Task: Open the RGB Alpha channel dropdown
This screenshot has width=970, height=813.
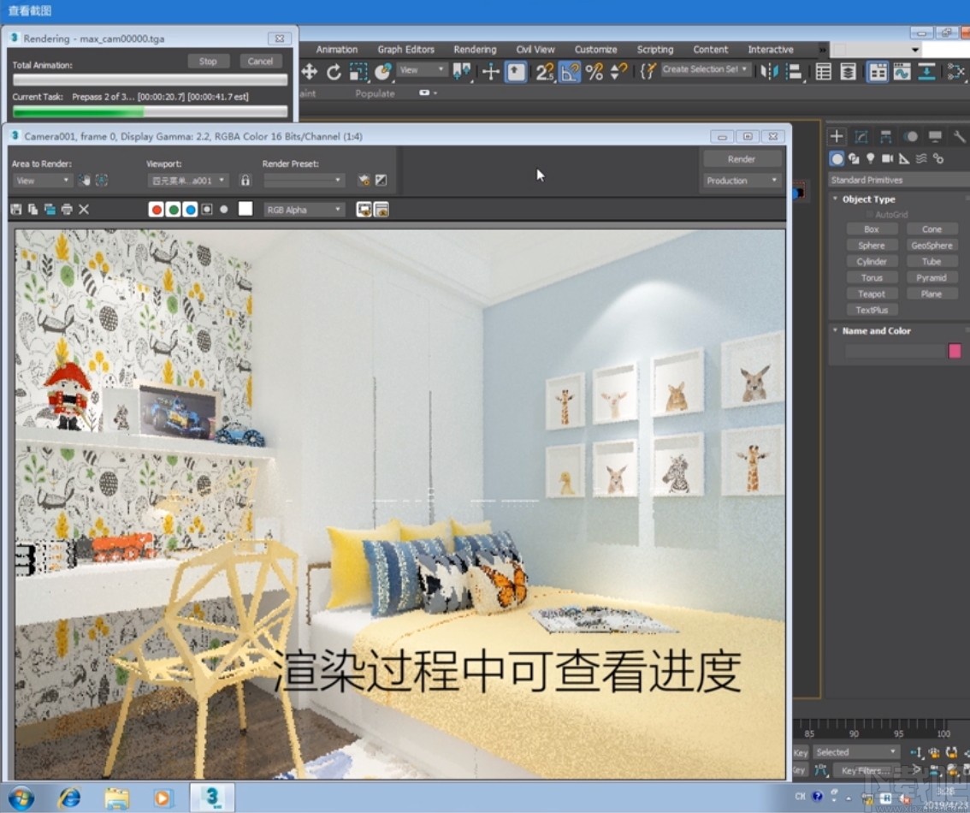Action: [x=303, y=210]
